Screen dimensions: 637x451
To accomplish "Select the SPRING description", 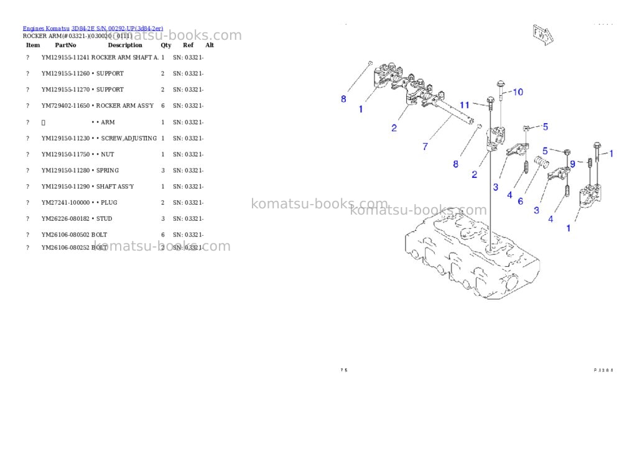I will point(108,170).
